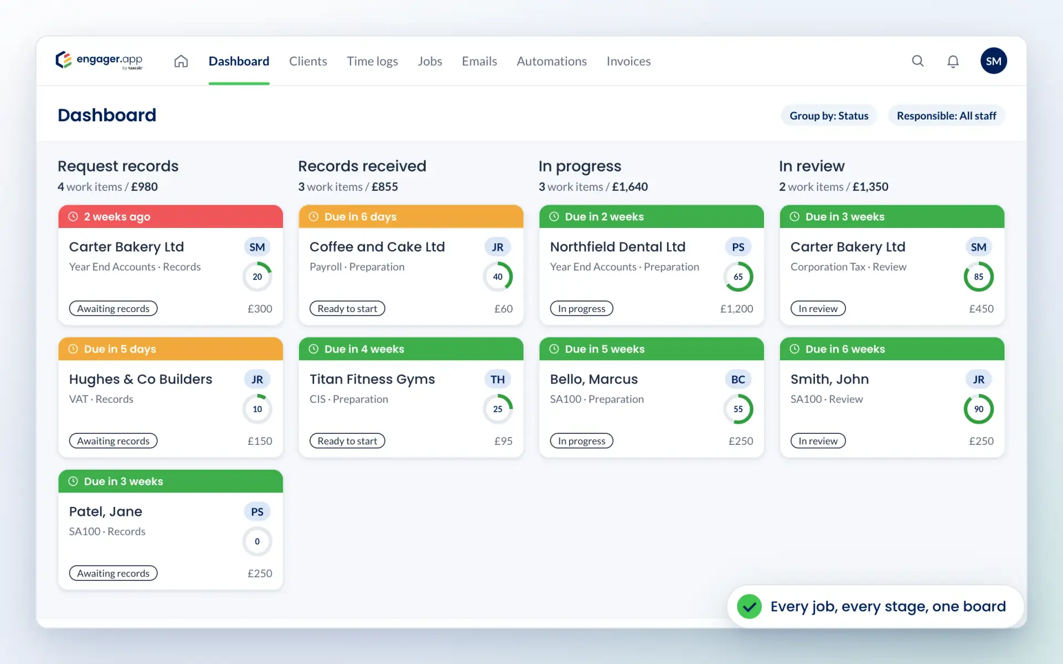The image size is (1063, 664).
Task: Click JR assignee badge on Hughes & Co Builders
Action: pyautogui.click(x=257, y=380)
